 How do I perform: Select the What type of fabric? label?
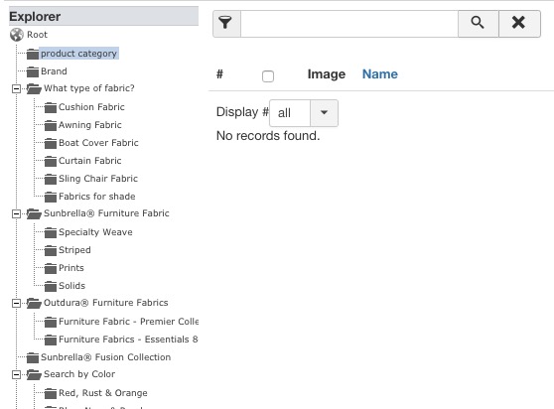click(89, 88)
